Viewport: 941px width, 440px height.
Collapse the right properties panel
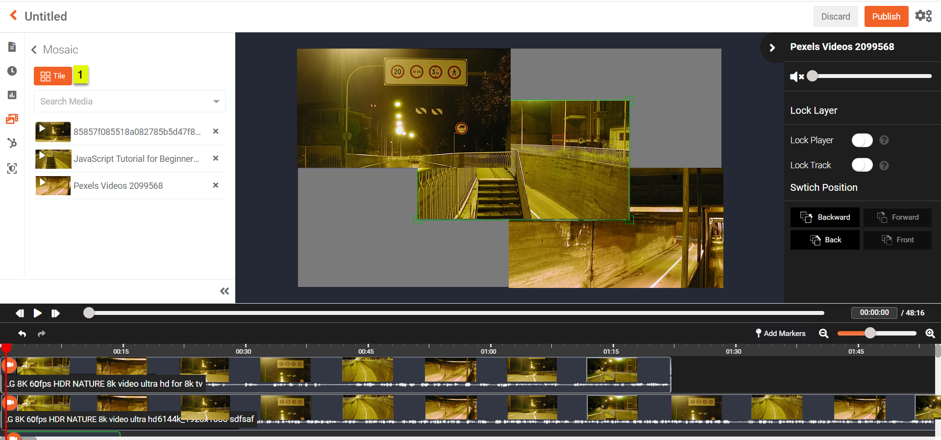point(772,48)
